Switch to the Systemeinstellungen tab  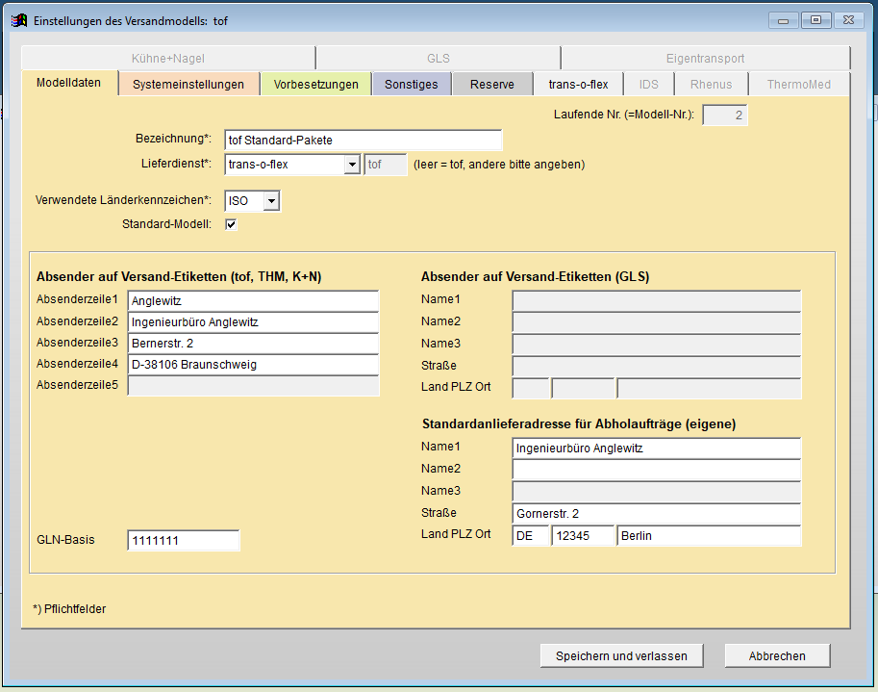click(188, 85)
